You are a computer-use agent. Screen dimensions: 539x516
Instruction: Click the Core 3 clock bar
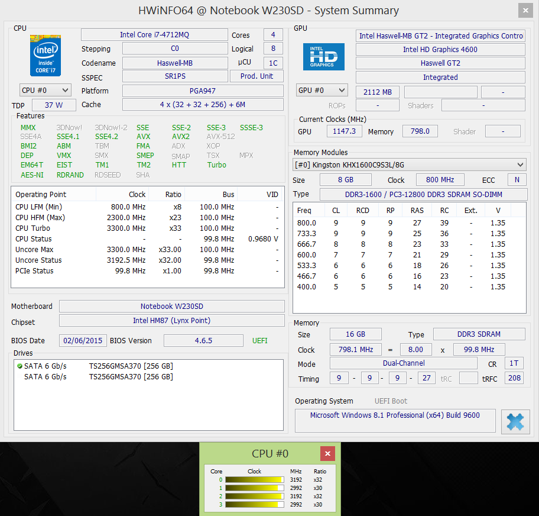pyautogui.click(x=255, y=504)
